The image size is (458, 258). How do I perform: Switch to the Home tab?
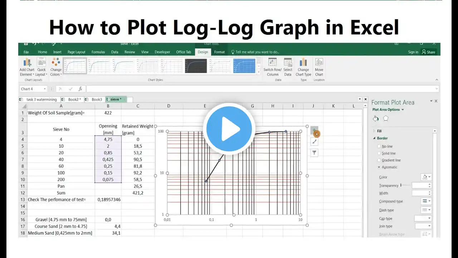tap(43, 52)
